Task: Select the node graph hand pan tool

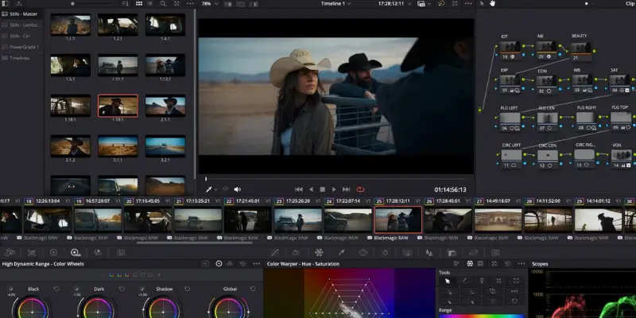Action: pos(492,4)
